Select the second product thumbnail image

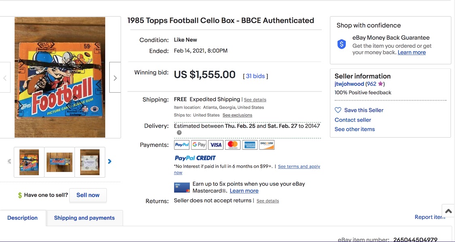(60, 162)
